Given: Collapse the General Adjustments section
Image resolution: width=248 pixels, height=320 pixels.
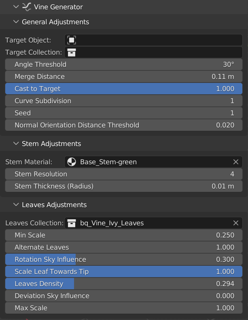Looking at the screenshot, I should (16, 22).
